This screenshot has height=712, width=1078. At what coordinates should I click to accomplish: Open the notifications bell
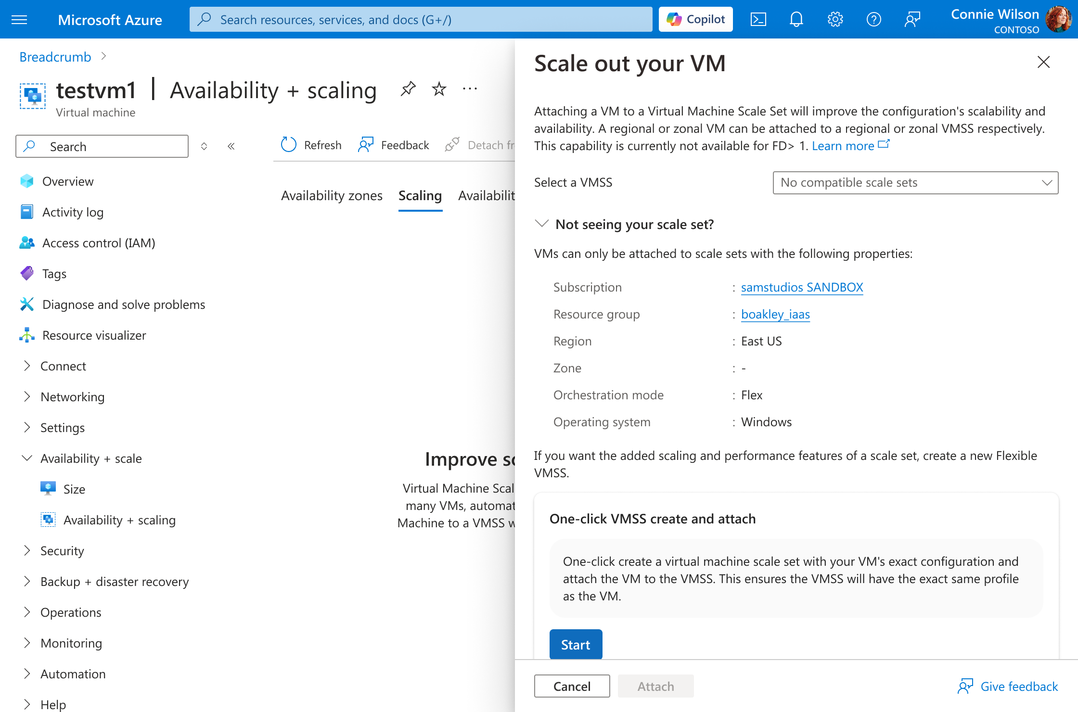pyautogui.click(x=796, y=19)
